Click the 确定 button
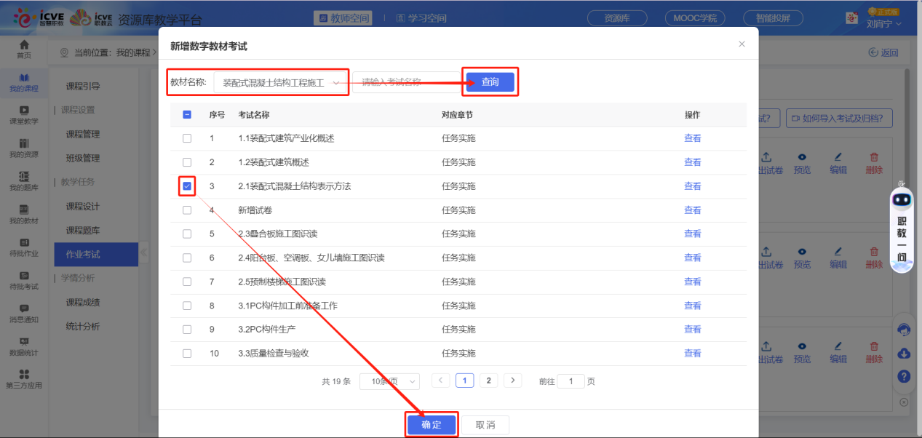 tap(432, 425)
